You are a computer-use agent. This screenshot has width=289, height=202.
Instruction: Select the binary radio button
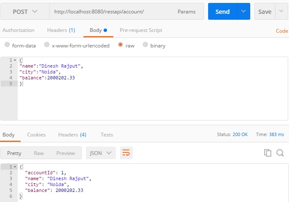tap(145, 45)
